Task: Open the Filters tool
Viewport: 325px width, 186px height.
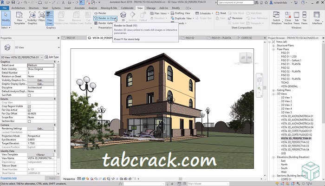Action: point(42,17)
